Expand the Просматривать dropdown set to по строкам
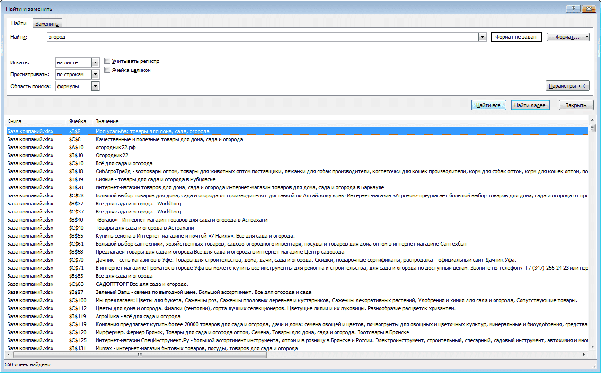 pyautogui.click(x=95, y=74)
